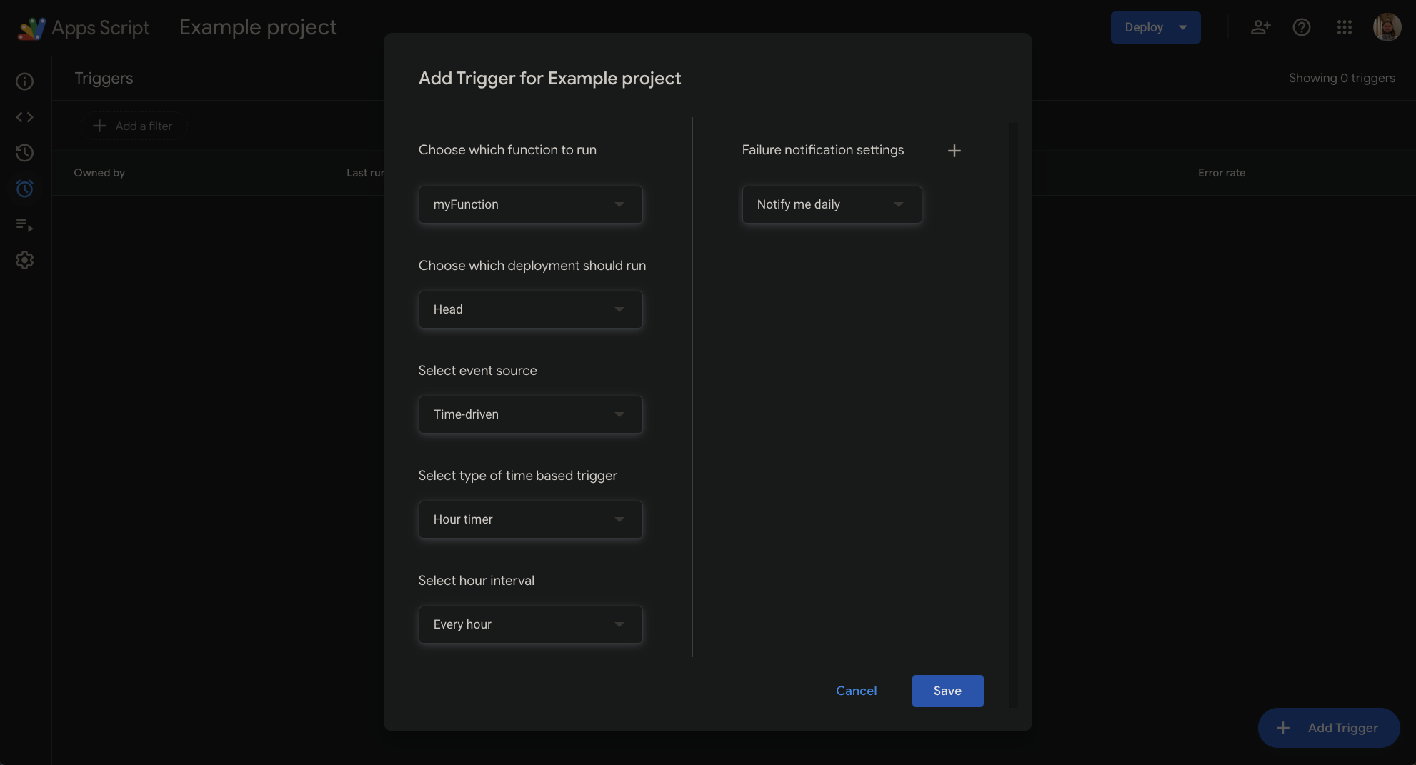Screen dimensions: 1416x765
Task: Open the Editor from the left sidebar
Action: click(24, 116)
